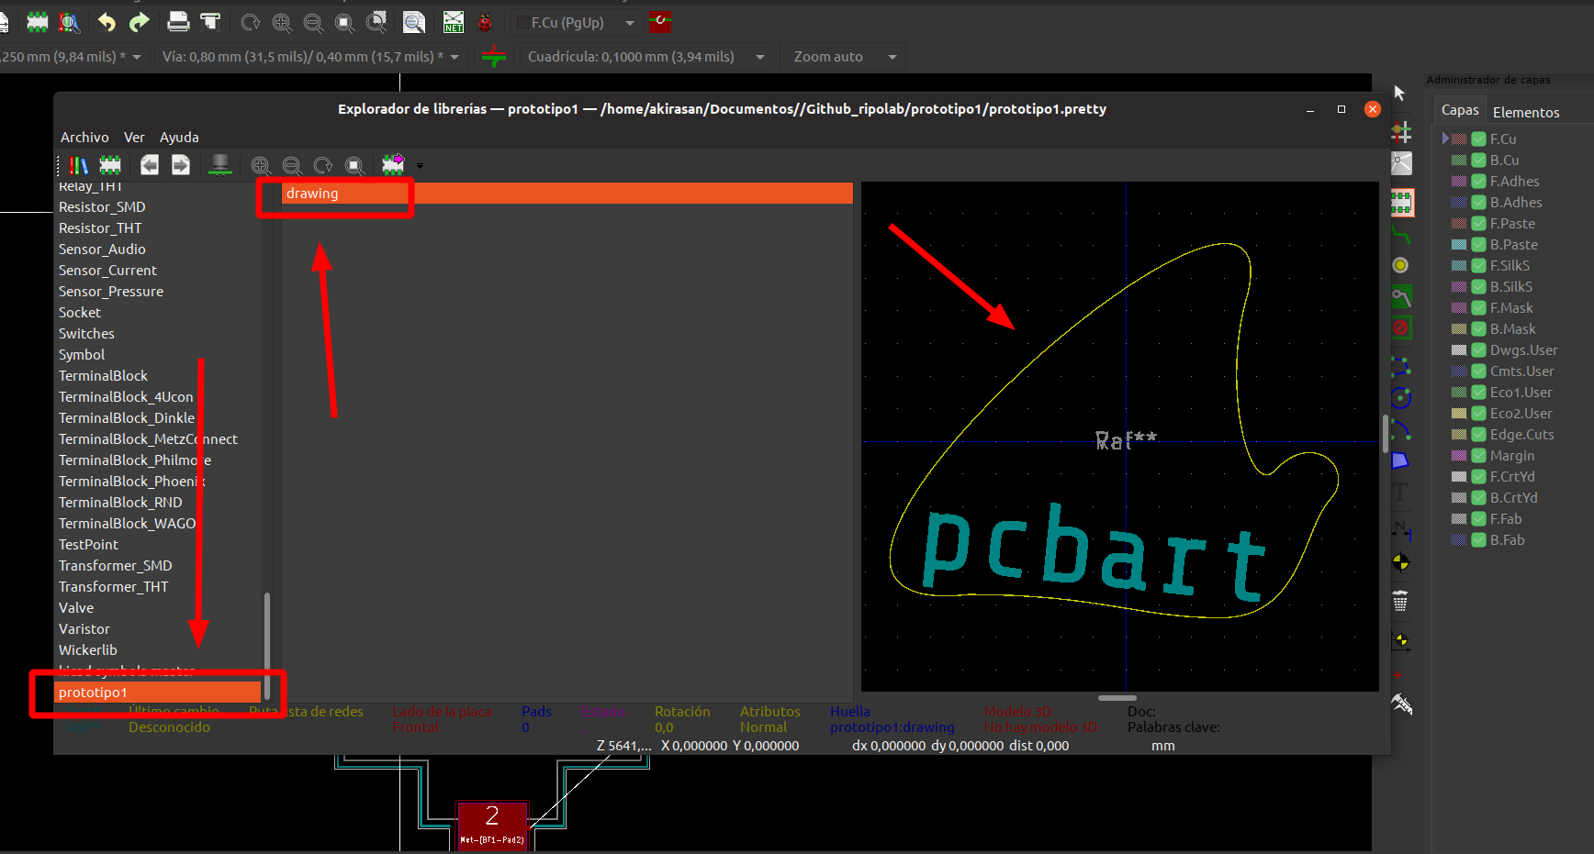Toggle Edge.Cuts layer visibility checkbox
The width and height of the screenshot is (1594, 854).
click(x=1478, y=435)
